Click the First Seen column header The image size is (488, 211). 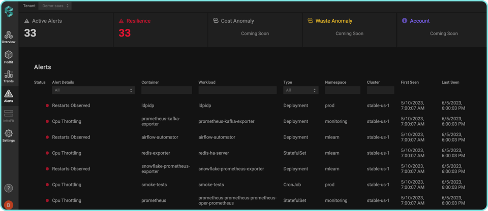point(410,82)
